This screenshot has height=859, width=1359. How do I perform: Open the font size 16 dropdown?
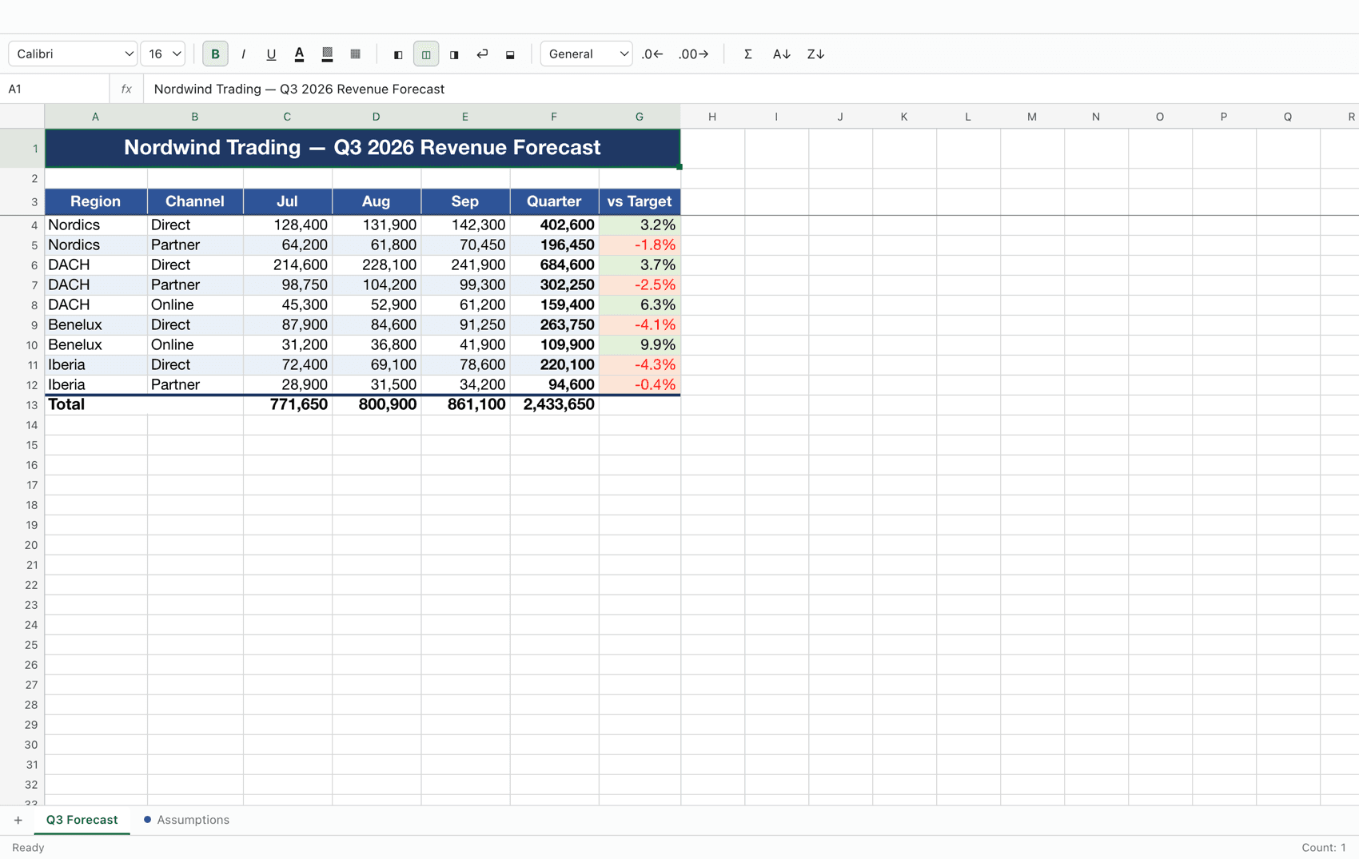point(163,54)
